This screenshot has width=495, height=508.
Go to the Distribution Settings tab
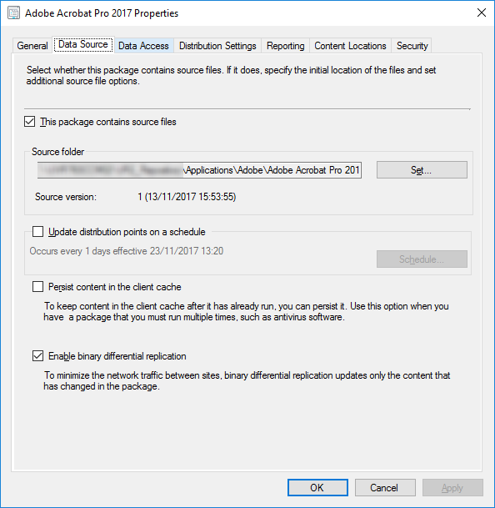click(217, 46)
